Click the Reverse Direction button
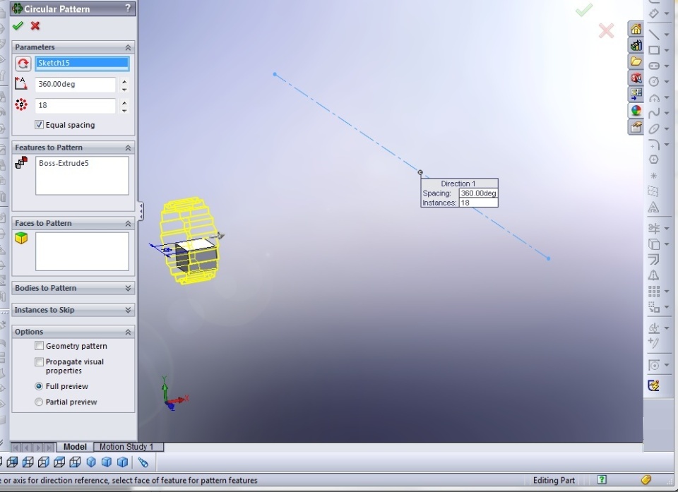The image size is (678, 492). (x=23, y=64)
